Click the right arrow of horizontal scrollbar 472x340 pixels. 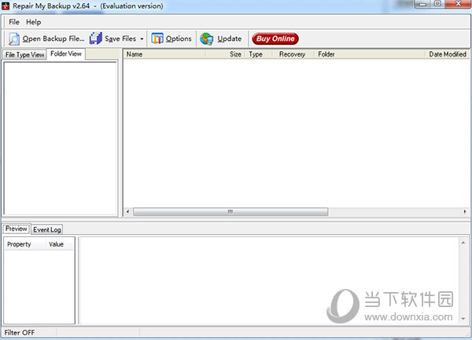[465, 211]
